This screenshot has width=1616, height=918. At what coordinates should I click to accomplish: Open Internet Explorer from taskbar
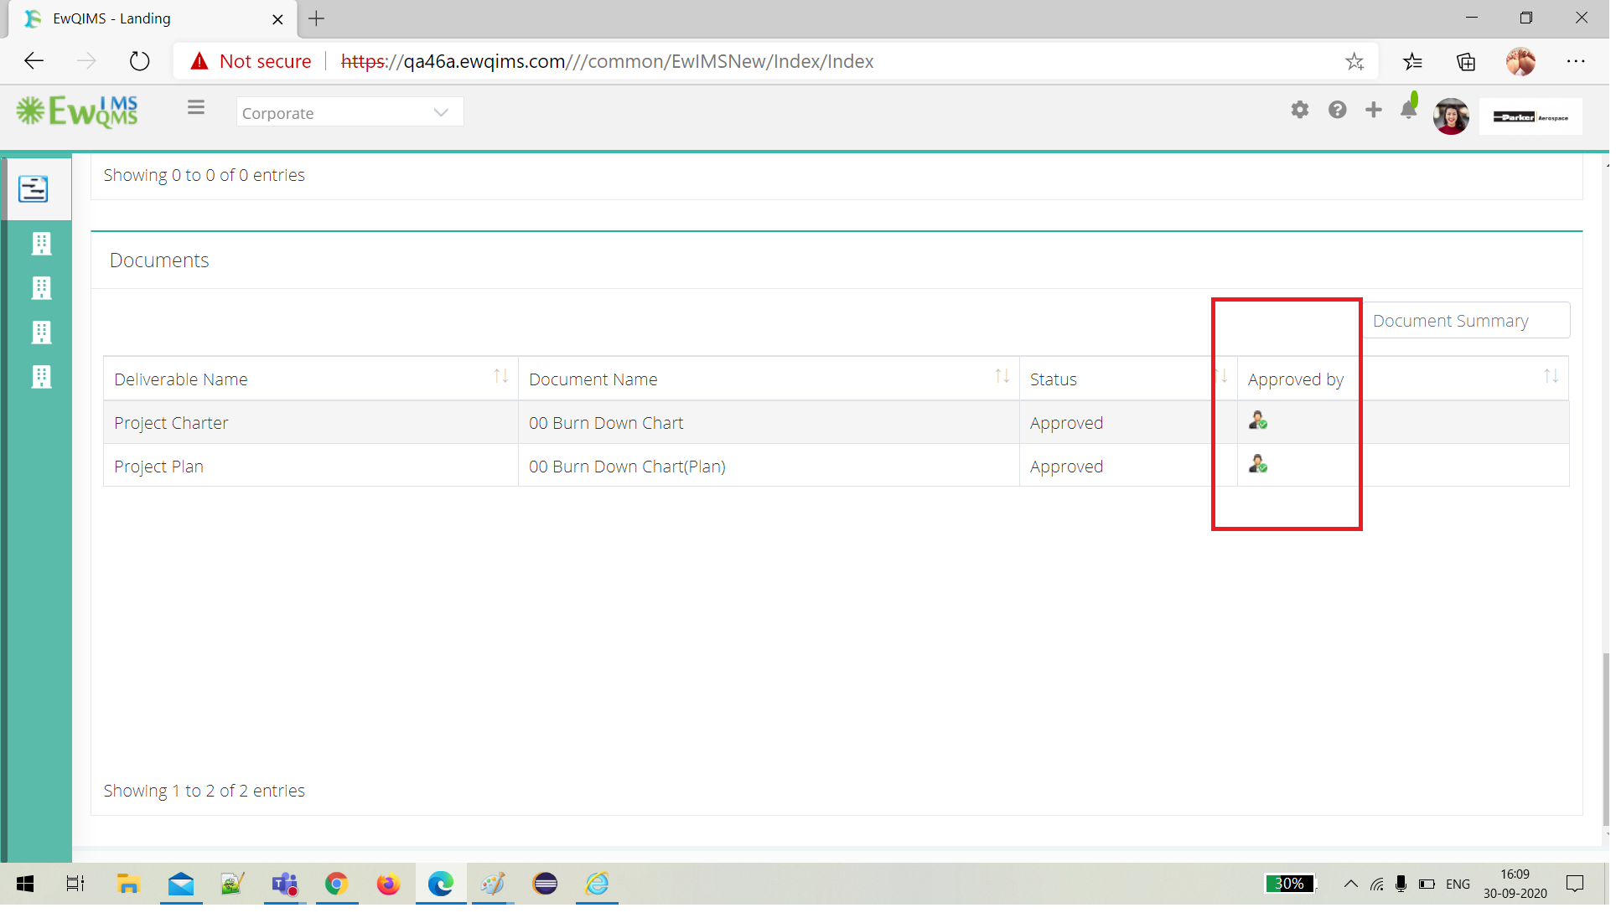[597, 884]
